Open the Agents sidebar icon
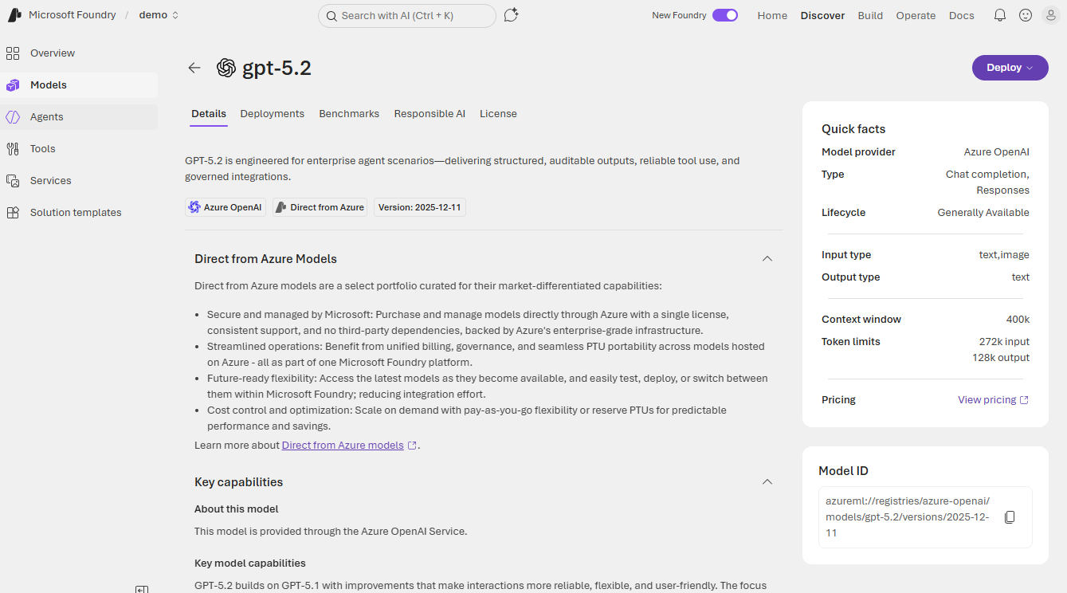The width and height of the screenshot is (1067, 593). tap(13, 117)
